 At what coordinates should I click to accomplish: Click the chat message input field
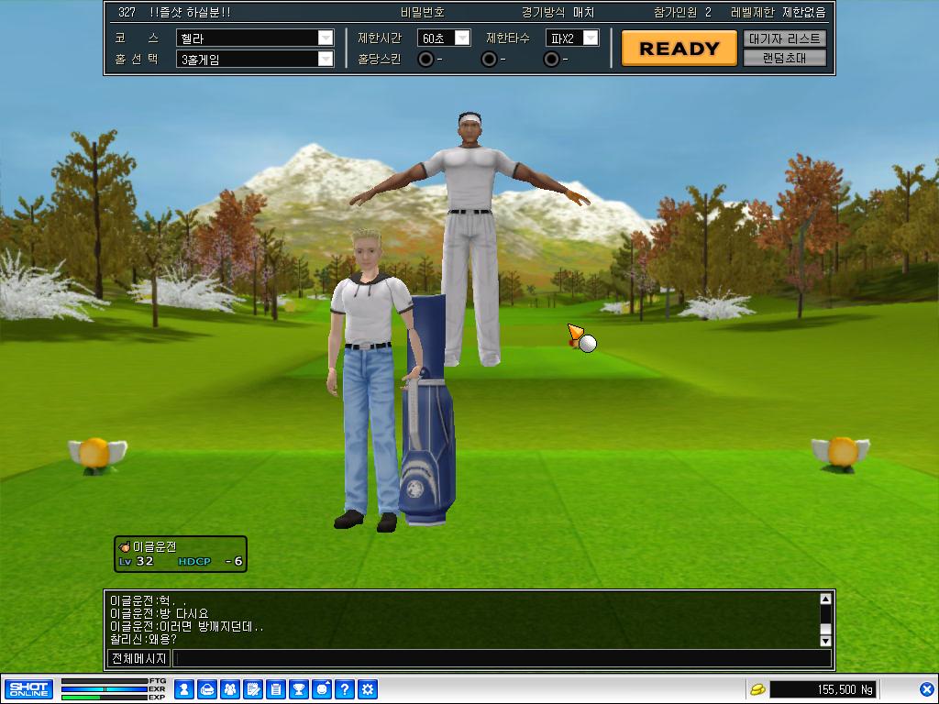tap(503, 658)
